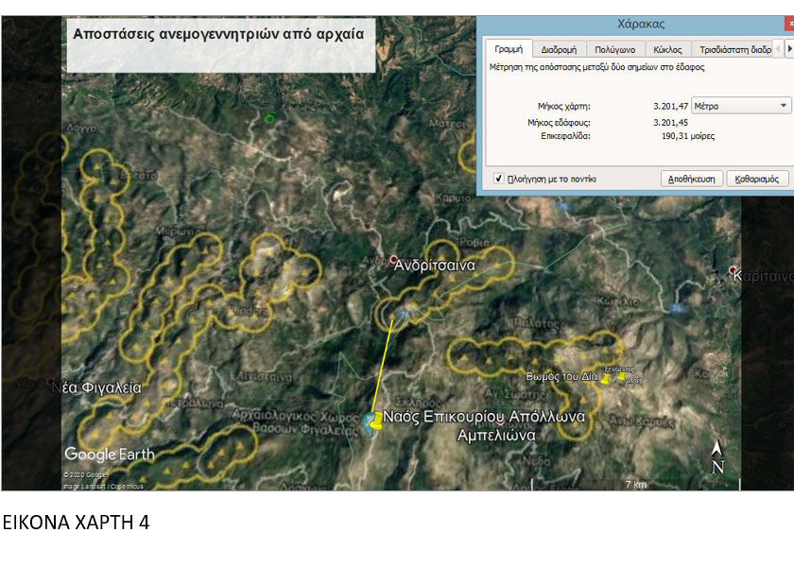Click the yellow pushpin beside Βωμός του Δία
Viewport: 794px width, 567px height.
point(606,379)
